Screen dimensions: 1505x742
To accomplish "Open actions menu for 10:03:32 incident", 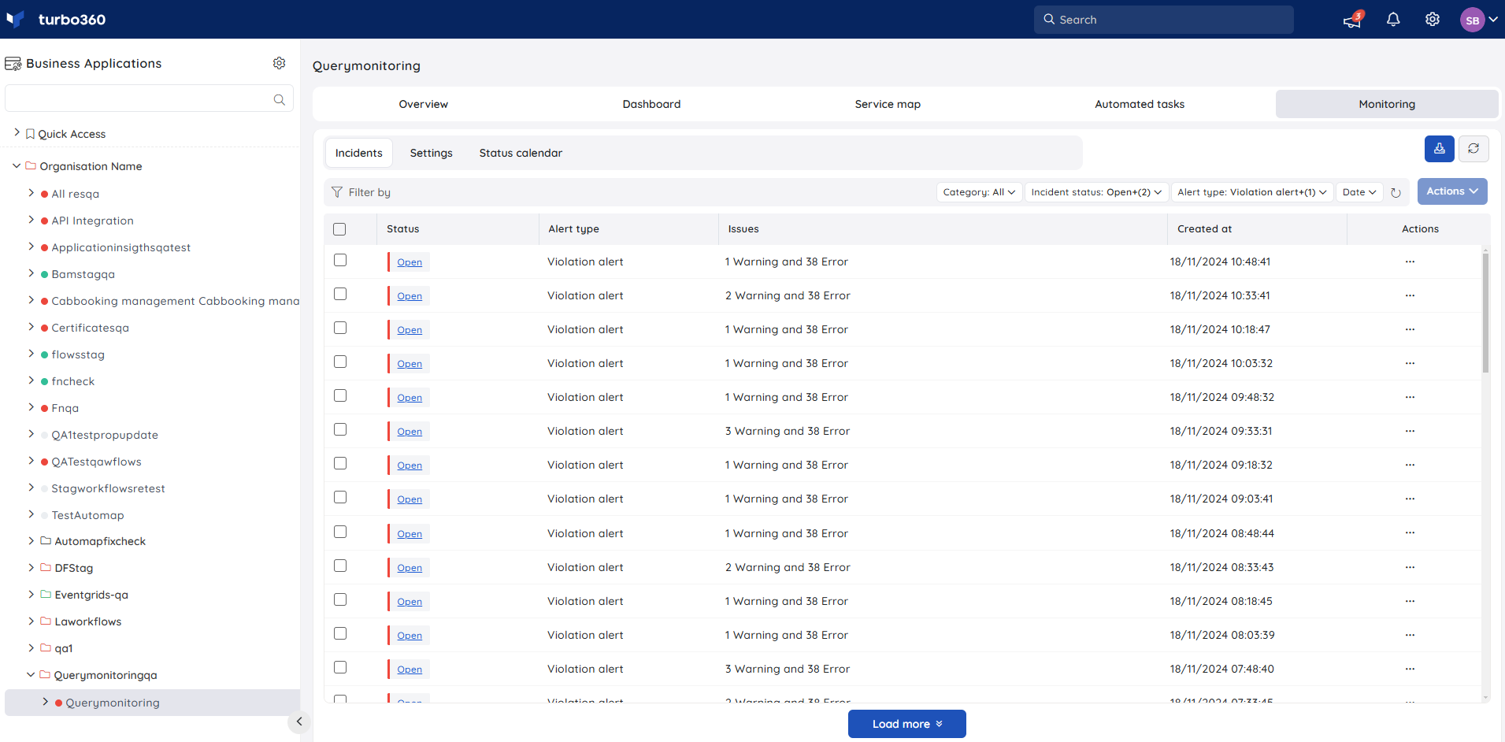I will point(1410,363).
